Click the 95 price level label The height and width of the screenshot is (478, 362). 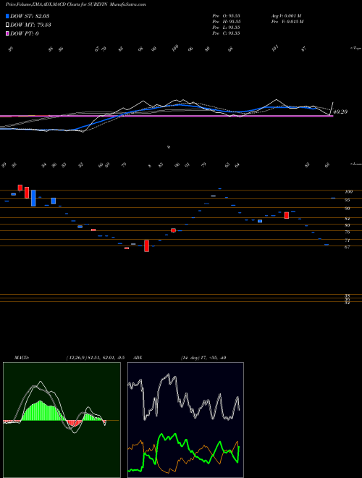click(347, 201)
